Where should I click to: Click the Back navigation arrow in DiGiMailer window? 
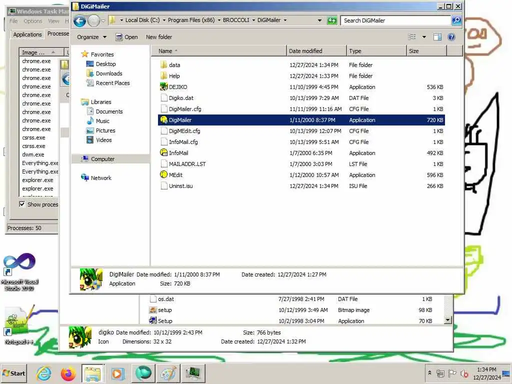point(79,21)
